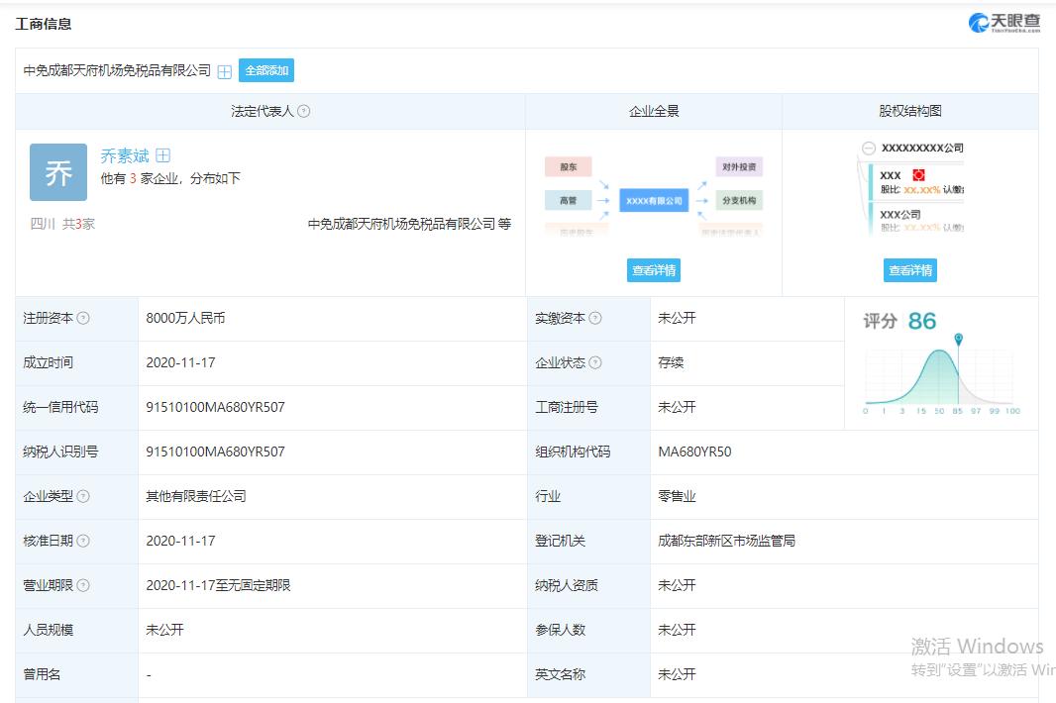1056x703 pixels.
Task: Click the help icon next to 营业期限
Action: tap(83, 586)
